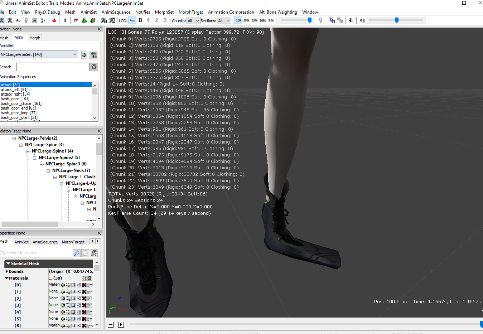Screen dimensions: 483x334
Task: Toggle LOD Auto mode button
Action: [x=132, y=20]
